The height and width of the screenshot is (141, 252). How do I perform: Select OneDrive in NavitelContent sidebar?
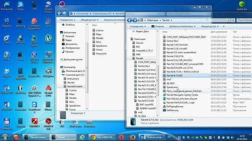(x=70, y=25)
